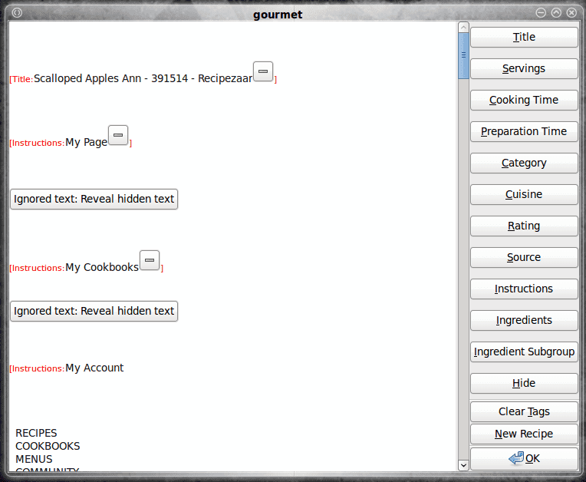Click the scrollbar up arrow
Viewport: 586px width, 482px height.
pyautogui.click(x=463, y=28)
